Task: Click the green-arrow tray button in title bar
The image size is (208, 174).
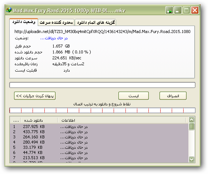Action: [169, 10]
